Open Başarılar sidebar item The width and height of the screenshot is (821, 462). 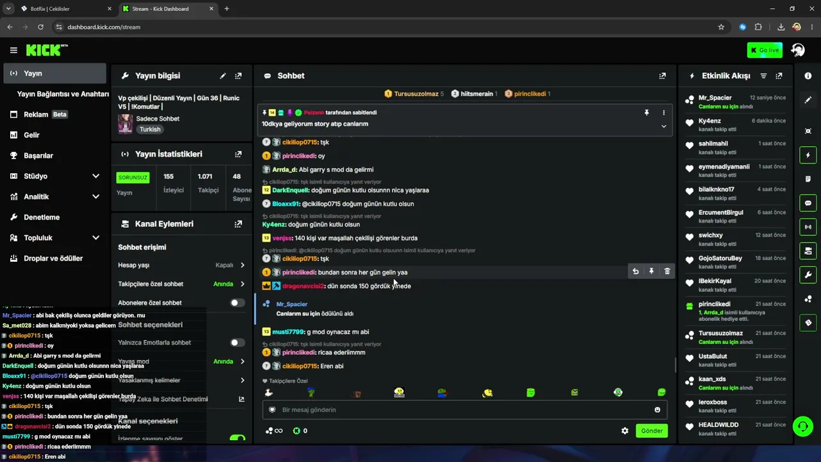55,155
